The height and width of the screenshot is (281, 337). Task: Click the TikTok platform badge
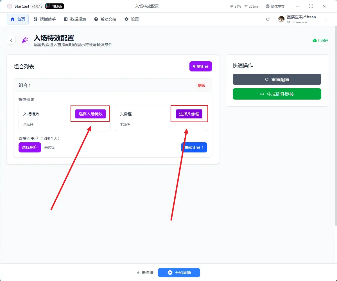55,6
